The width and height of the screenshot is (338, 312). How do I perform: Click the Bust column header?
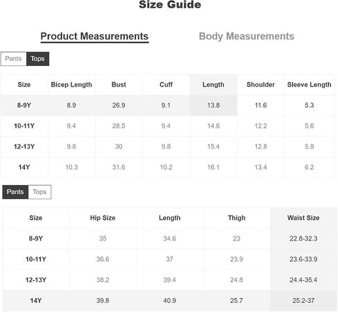click(119, 85)
